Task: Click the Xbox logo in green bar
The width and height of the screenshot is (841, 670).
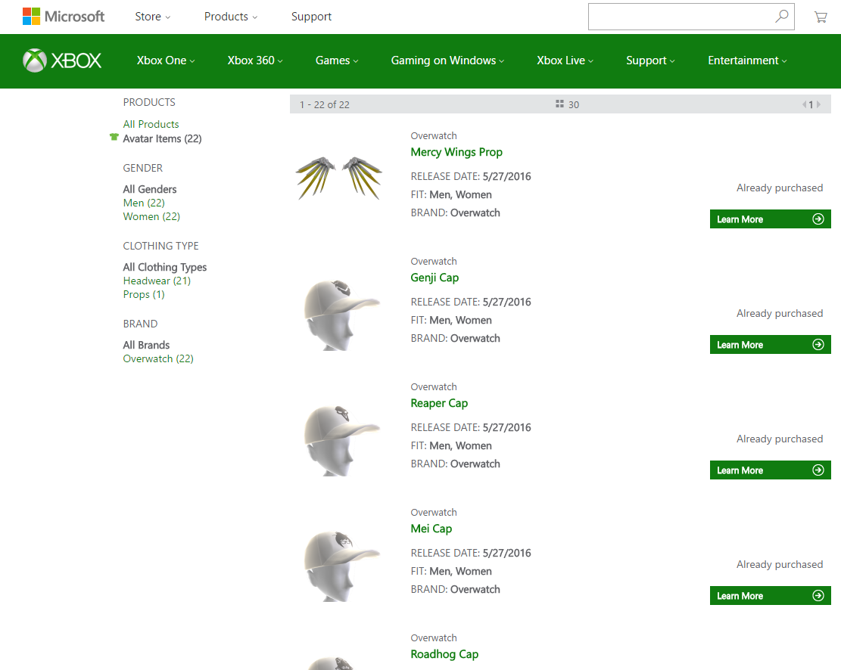Action: point(61,60)
